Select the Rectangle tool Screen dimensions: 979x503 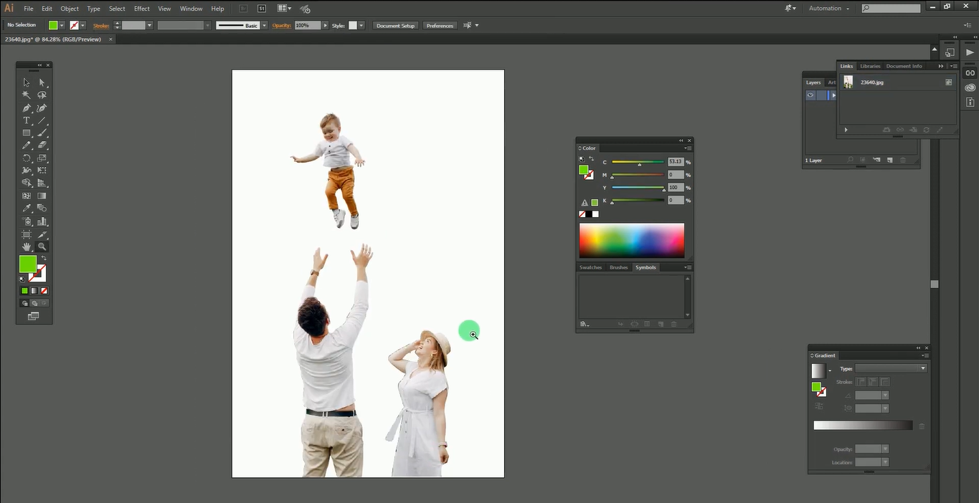coord(26,133)
